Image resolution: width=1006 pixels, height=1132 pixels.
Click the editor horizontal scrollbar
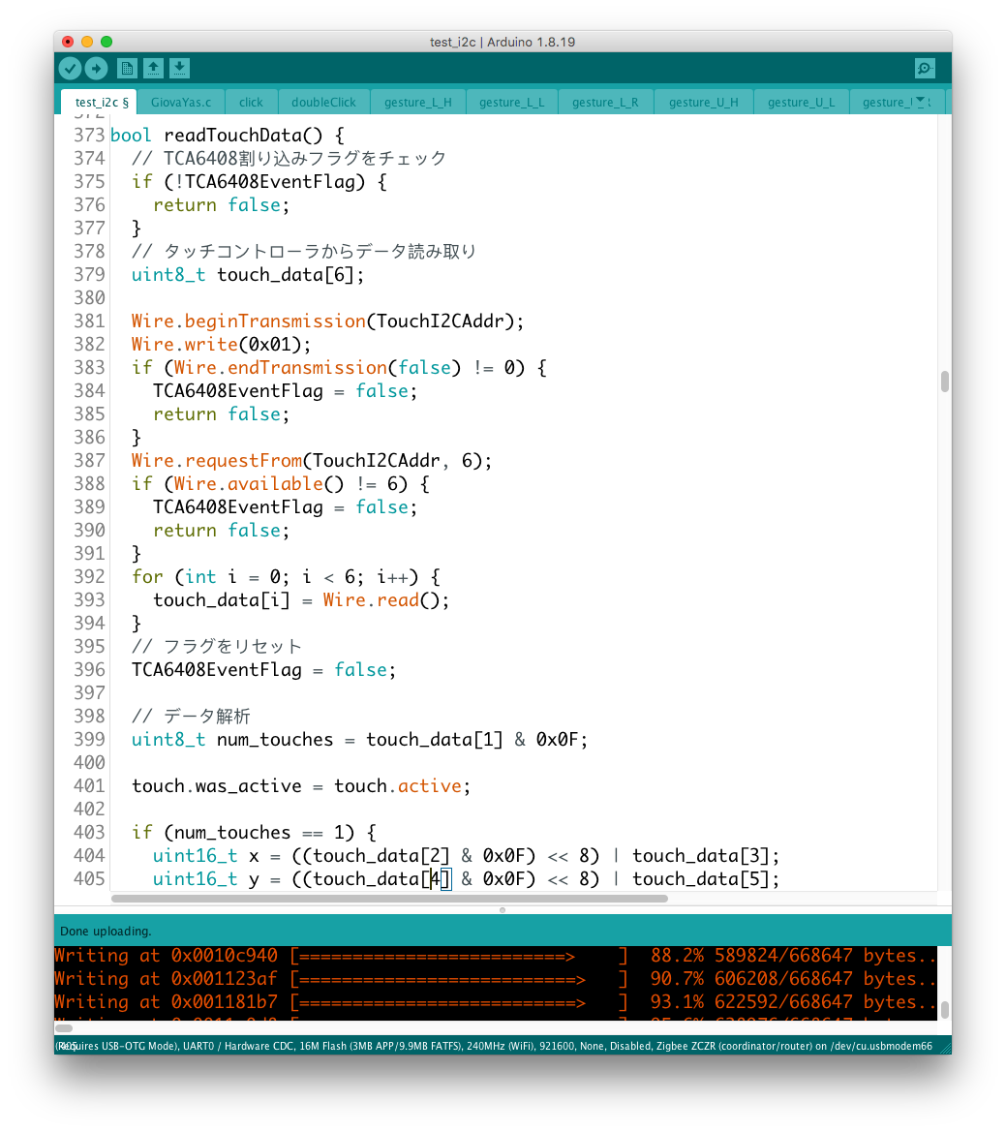pos(389,899)
